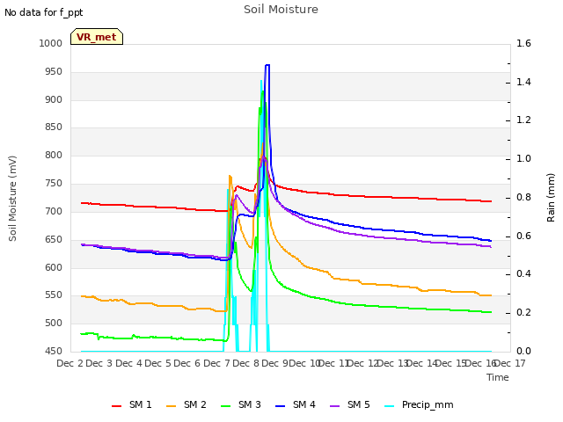Click the orange SM 2 legend swatch
563x422 pixels.
[172, 406]
